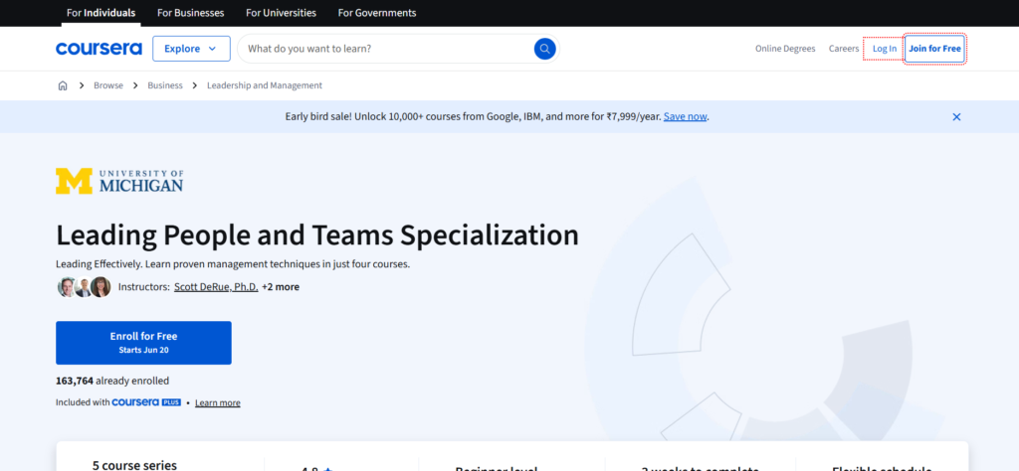Image resolution: width=1019 pixels, height=471 pixels.
Task: Open the Careers link
Action: point(844,49)
